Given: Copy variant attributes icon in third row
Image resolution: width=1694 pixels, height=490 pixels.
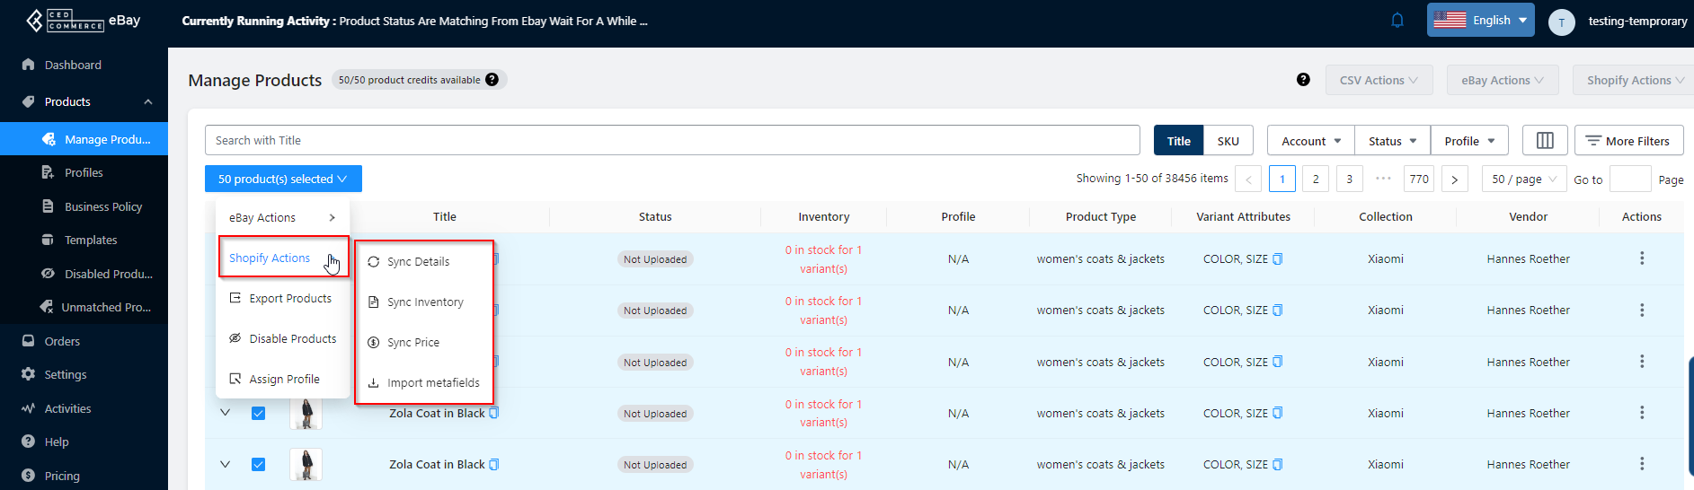Looking at the screenshot, I should tap(1278, 362).
